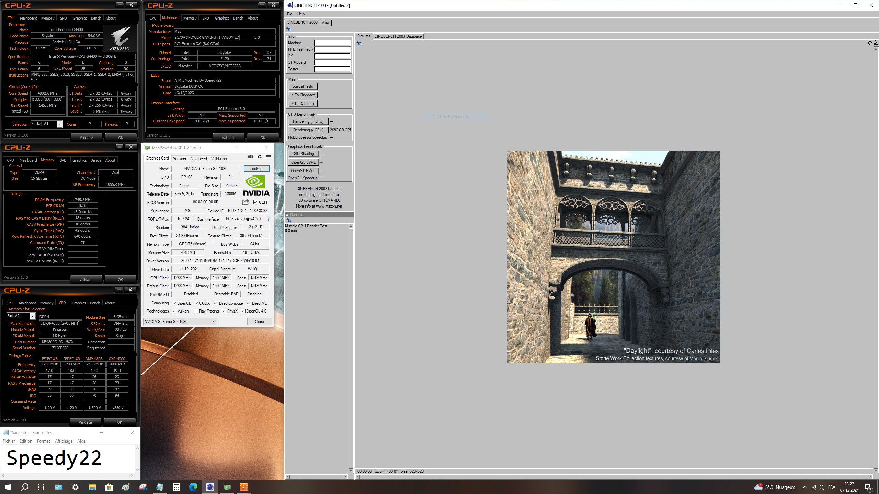Click the pin icon in Console panel

click(288, 220)
